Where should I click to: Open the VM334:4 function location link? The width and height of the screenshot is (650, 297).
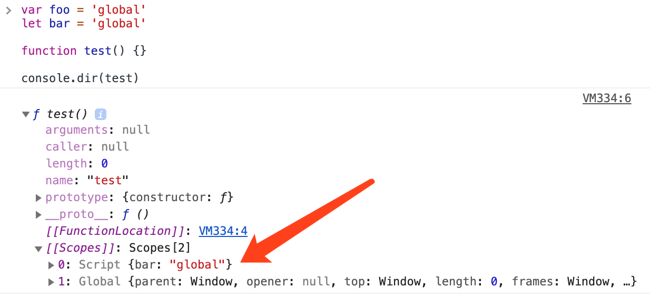223,231
